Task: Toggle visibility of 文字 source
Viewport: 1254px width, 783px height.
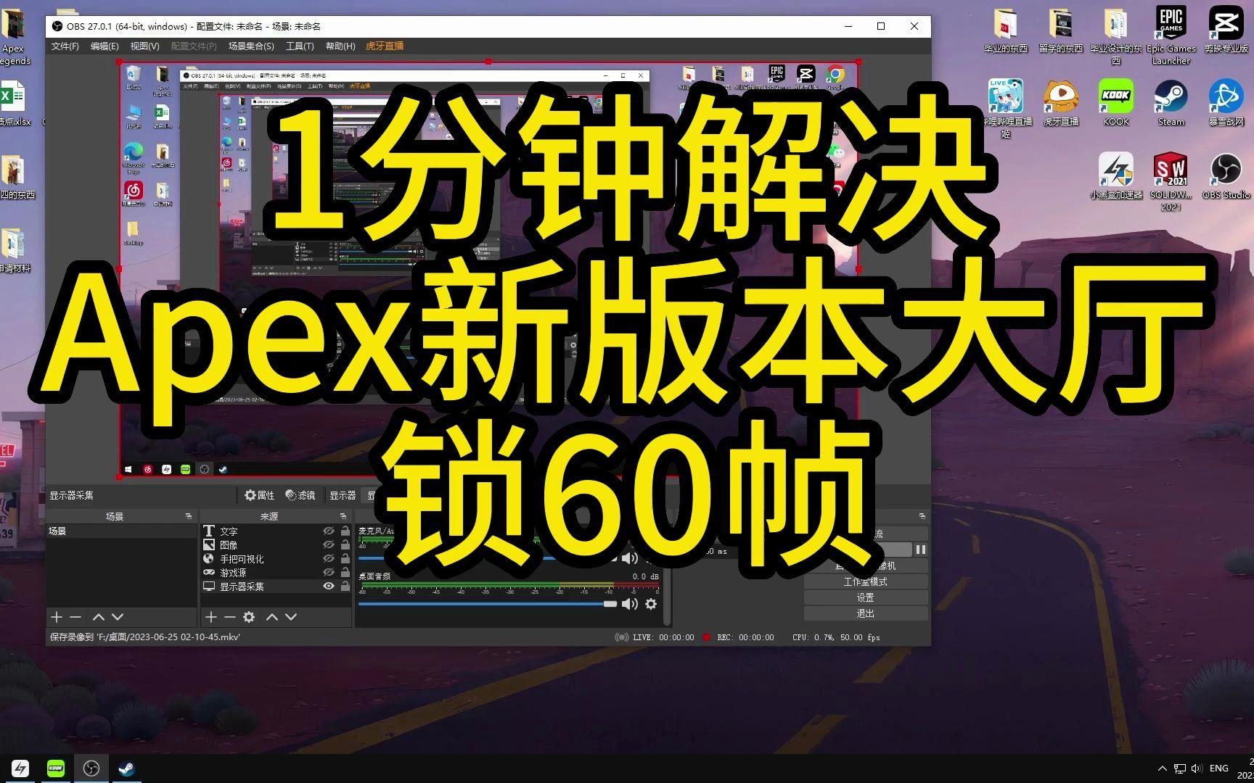Action: click(329, 531)
